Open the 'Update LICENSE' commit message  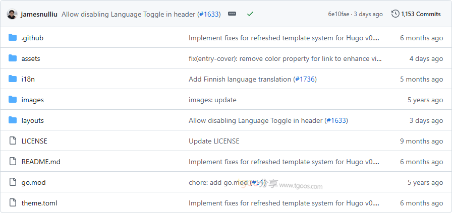tap(214, 141)
